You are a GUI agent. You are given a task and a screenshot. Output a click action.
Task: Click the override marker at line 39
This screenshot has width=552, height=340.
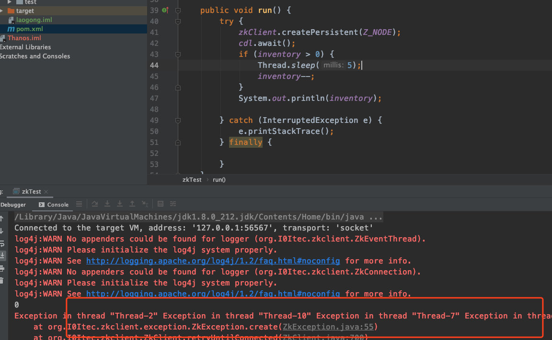165,10
